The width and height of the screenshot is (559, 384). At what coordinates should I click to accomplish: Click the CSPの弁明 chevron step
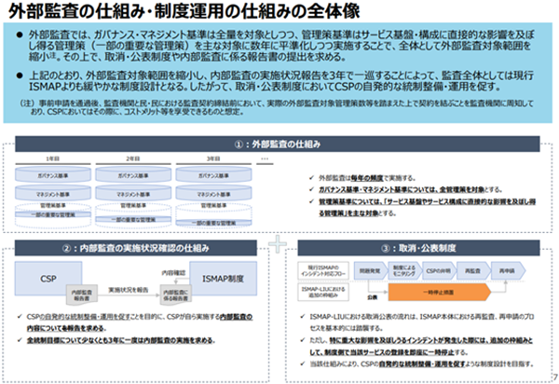pyautogui.click(x=439, y=271)
